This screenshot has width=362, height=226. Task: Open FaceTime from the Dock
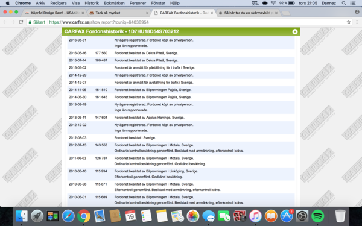click(224, 216)
